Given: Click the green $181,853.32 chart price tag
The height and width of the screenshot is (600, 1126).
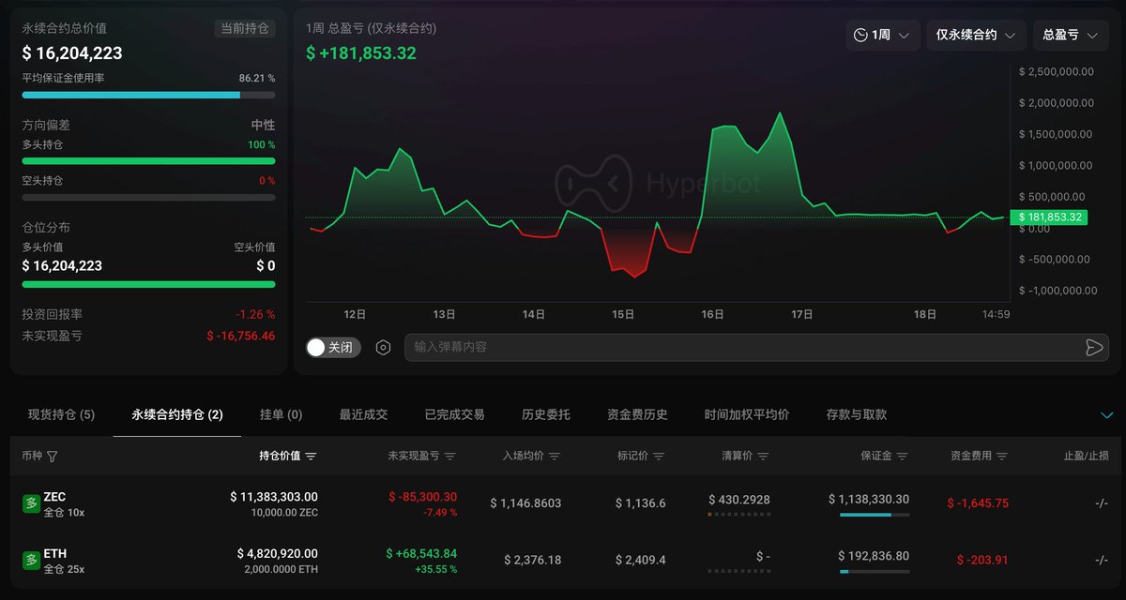Looking at the screenshot, I should pos(1049,217).
